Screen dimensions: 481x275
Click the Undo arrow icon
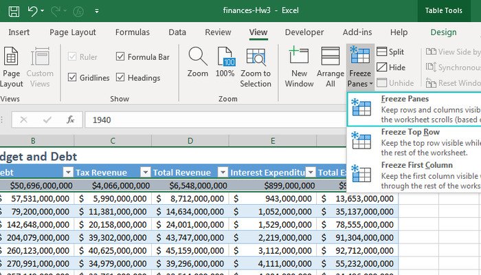[32, 12]
